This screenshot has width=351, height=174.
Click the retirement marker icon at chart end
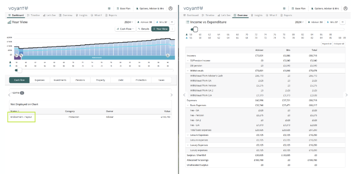click(167, 55)
